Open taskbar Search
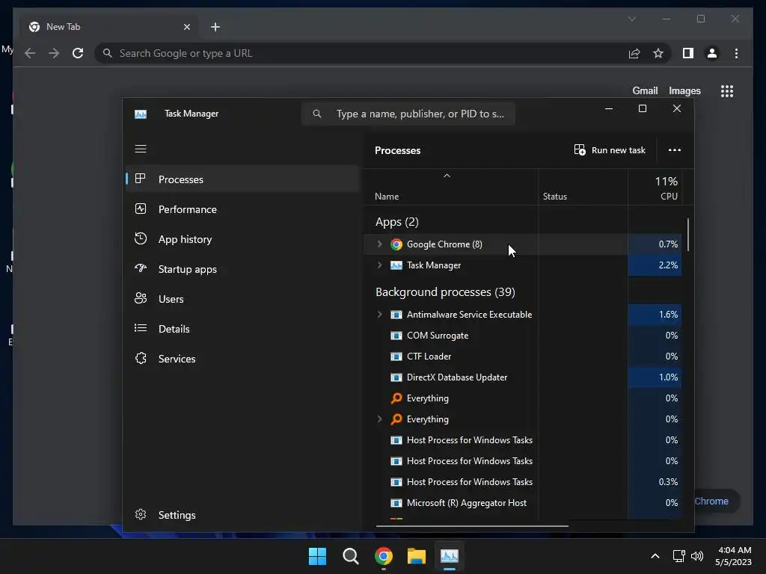This screenshot has width=766, height=574. pos(350,556)
